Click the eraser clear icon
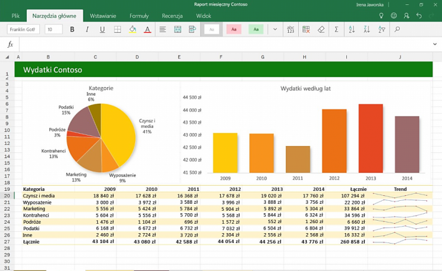 pos(321,29)
